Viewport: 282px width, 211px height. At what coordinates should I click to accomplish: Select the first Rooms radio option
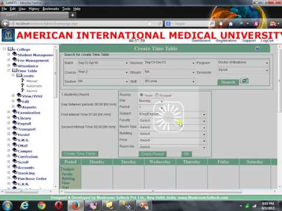(142, 95)
